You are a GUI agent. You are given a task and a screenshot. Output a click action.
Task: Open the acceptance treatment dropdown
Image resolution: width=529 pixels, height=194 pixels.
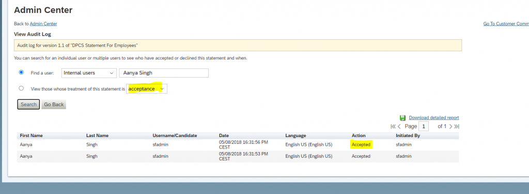147,89
